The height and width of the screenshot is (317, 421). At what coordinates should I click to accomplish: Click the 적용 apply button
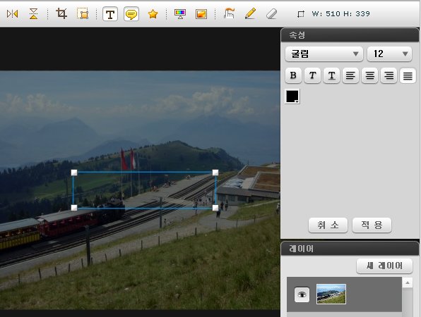(x=372, y=225)
